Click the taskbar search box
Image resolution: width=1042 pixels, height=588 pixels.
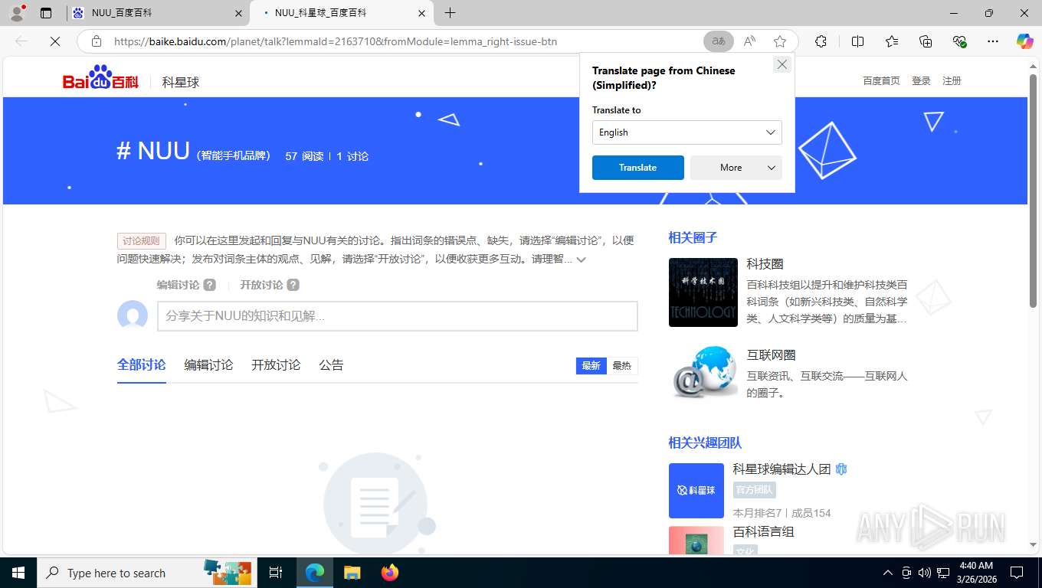pos(146,573)
